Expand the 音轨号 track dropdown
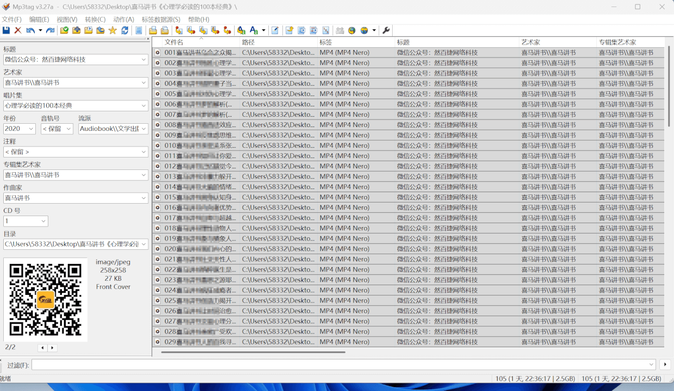This screenshot has height=391, width=674. coord(68,129)
